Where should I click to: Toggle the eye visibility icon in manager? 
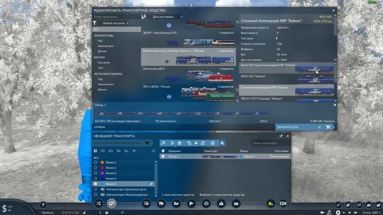click(153, 151)
